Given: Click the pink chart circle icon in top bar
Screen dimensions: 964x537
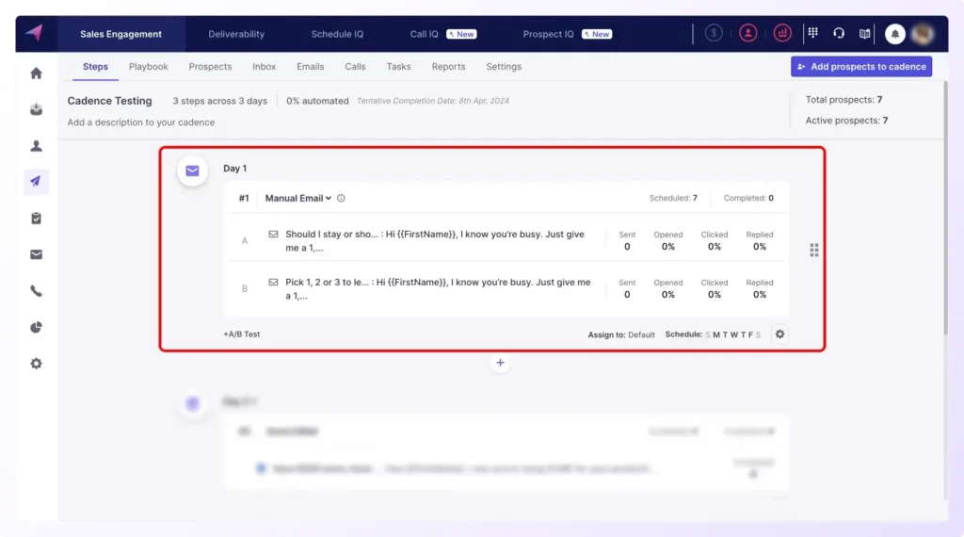Looking at the screenshot, I should 782,33.
